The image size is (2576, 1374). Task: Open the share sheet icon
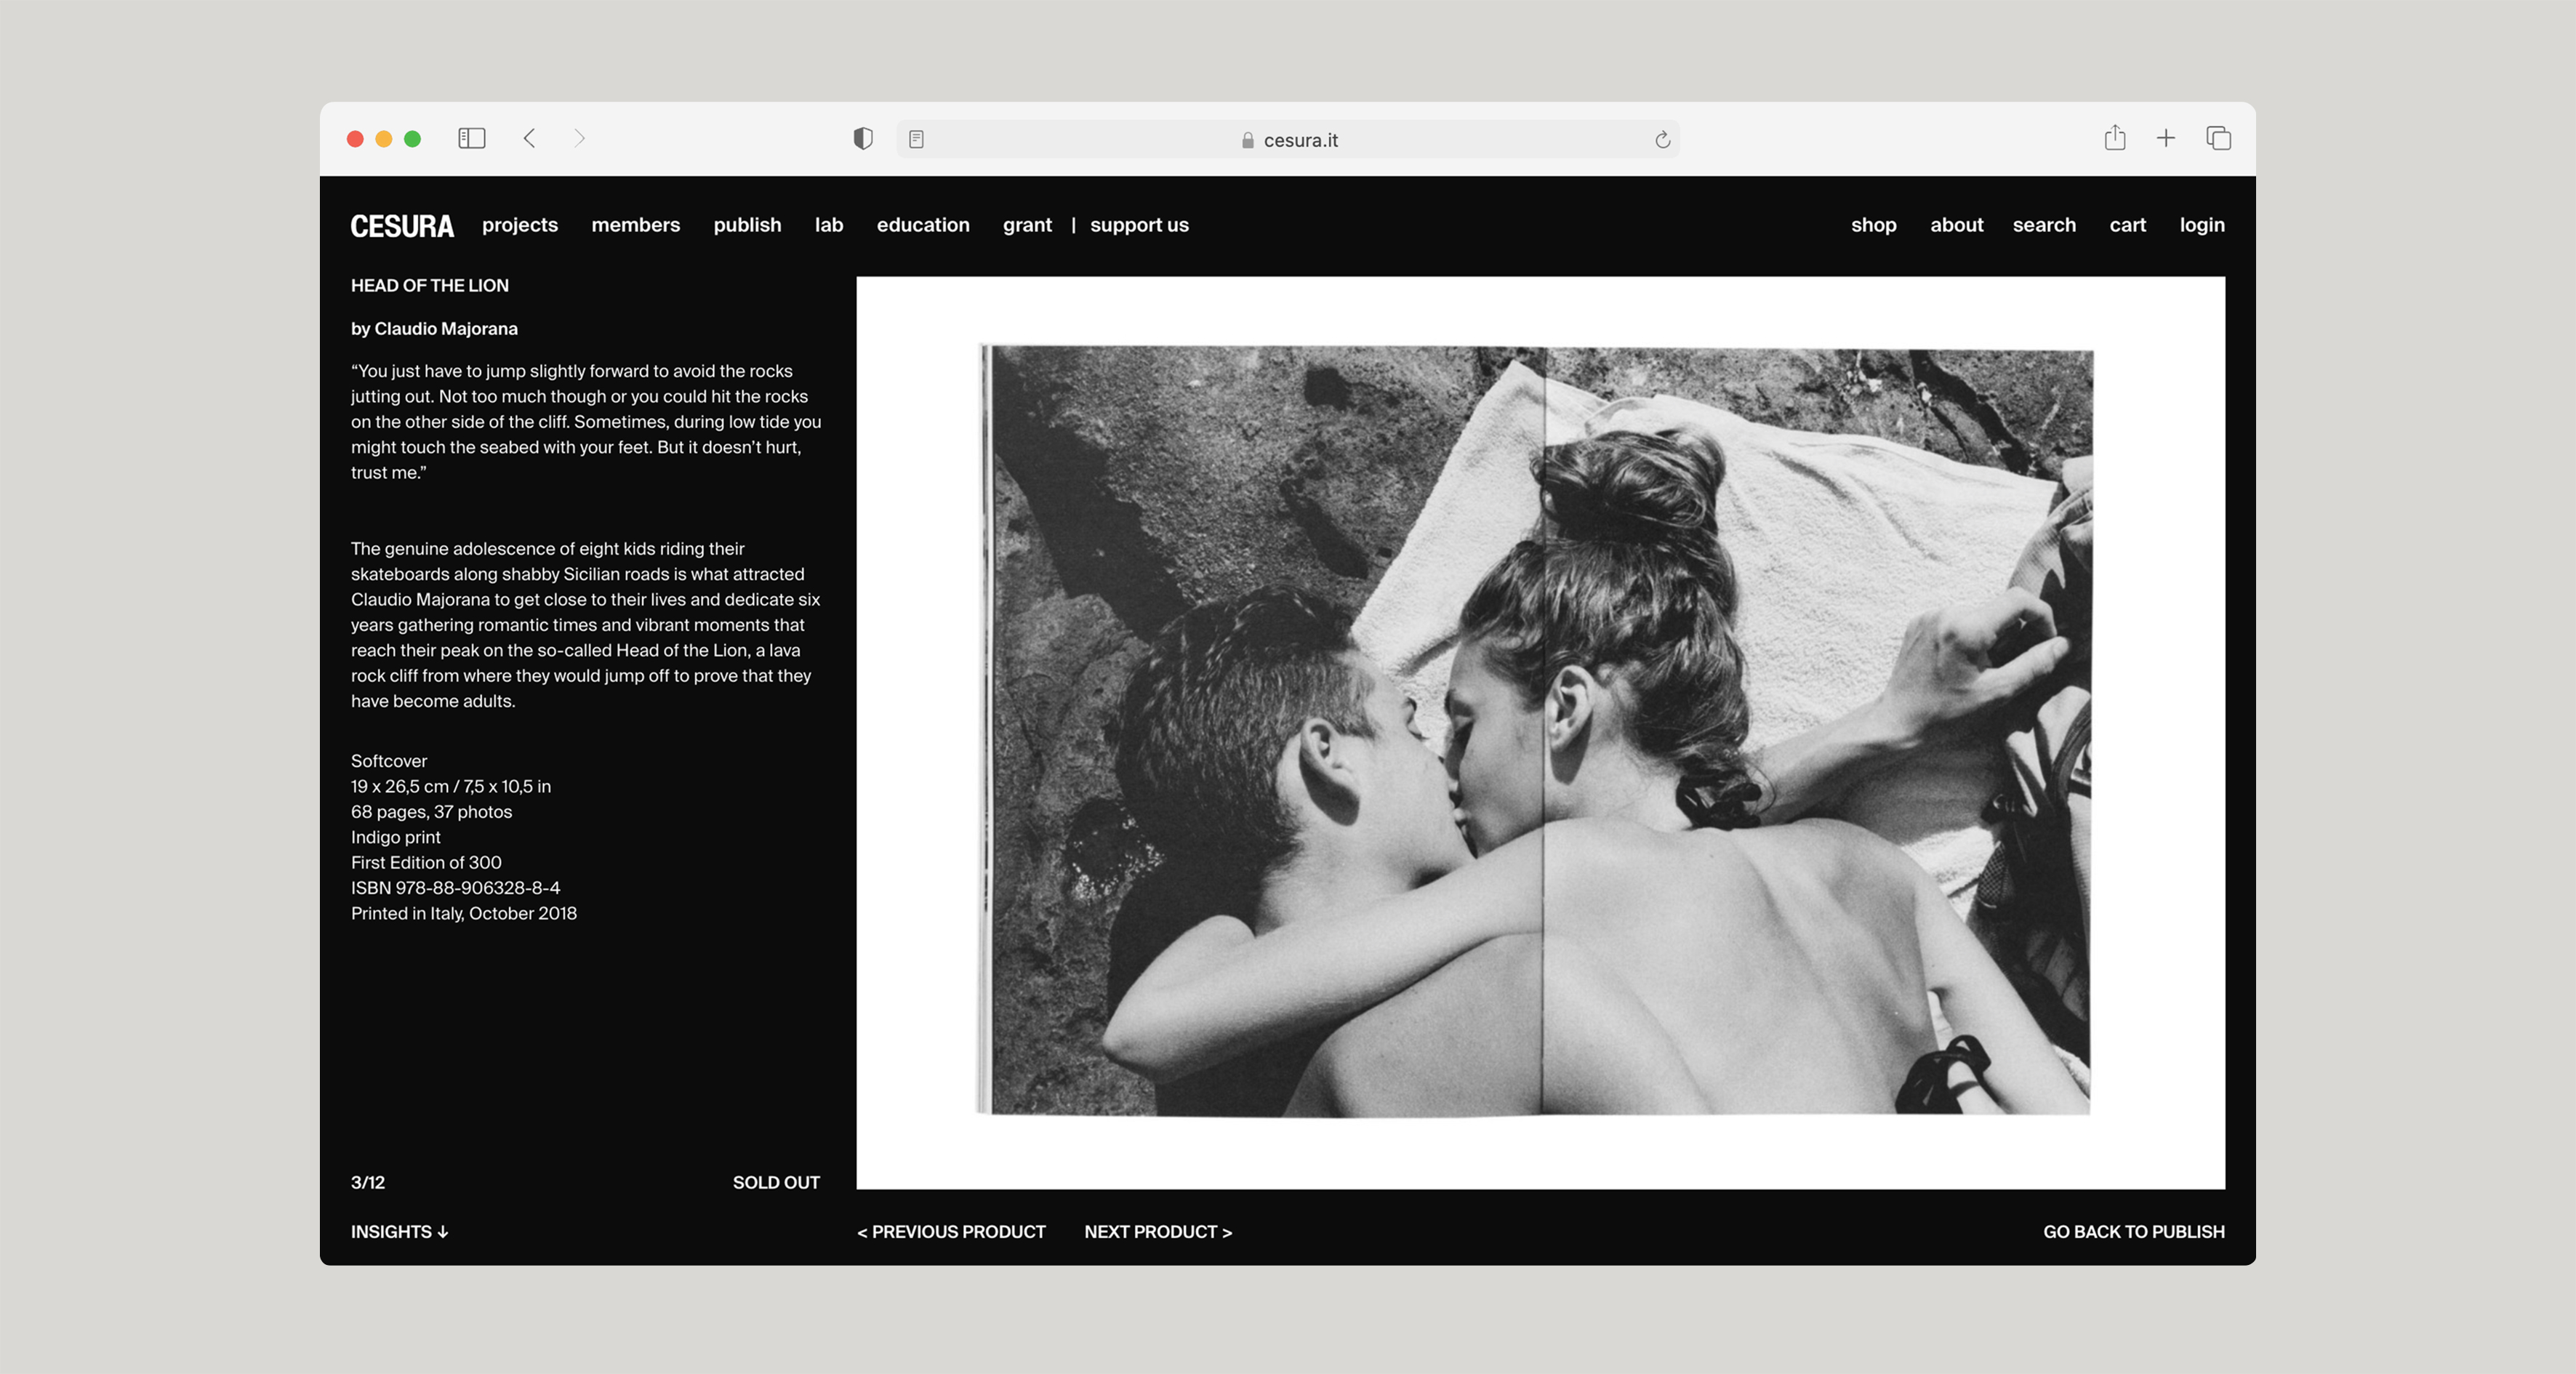tap(2114, 138)
